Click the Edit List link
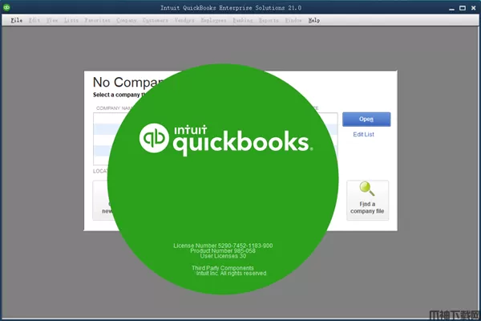The height and width of the screenshot is (321, 481). tap(363, 134)
